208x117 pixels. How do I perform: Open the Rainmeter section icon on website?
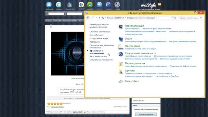[x=90, y=5]
